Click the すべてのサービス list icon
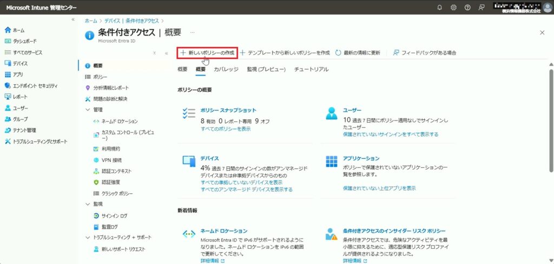 pyautogui.click(x=8, y=52)
